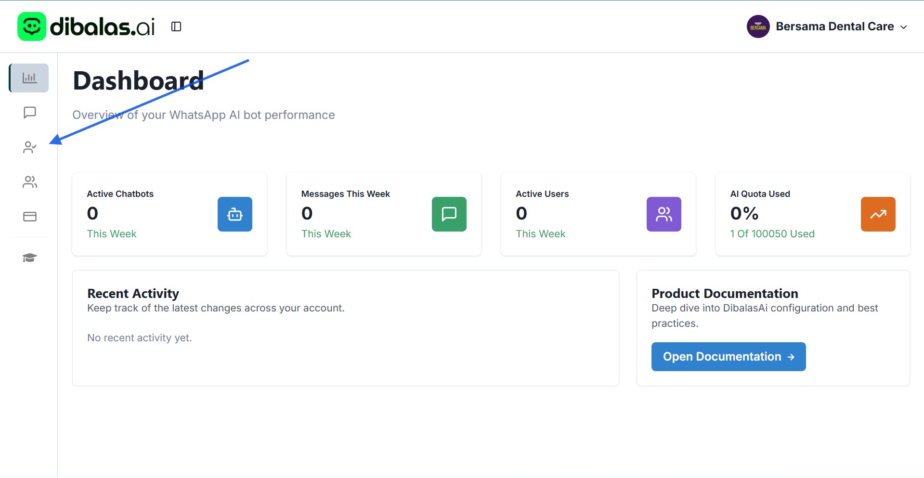Click the Bersama account avatar
The image size is (924, 478).
[x=758, y=26]
